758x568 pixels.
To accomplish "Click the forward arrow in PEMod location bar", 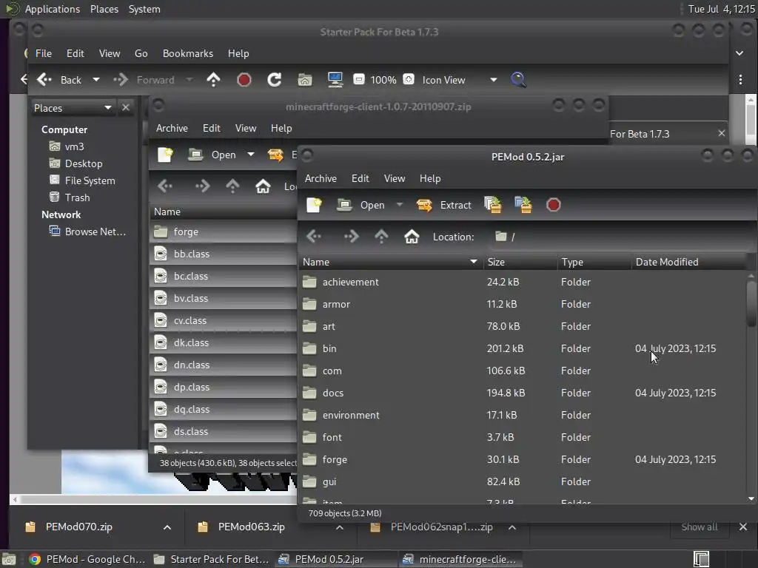I will pyautogui.click(x=351, y=236).
